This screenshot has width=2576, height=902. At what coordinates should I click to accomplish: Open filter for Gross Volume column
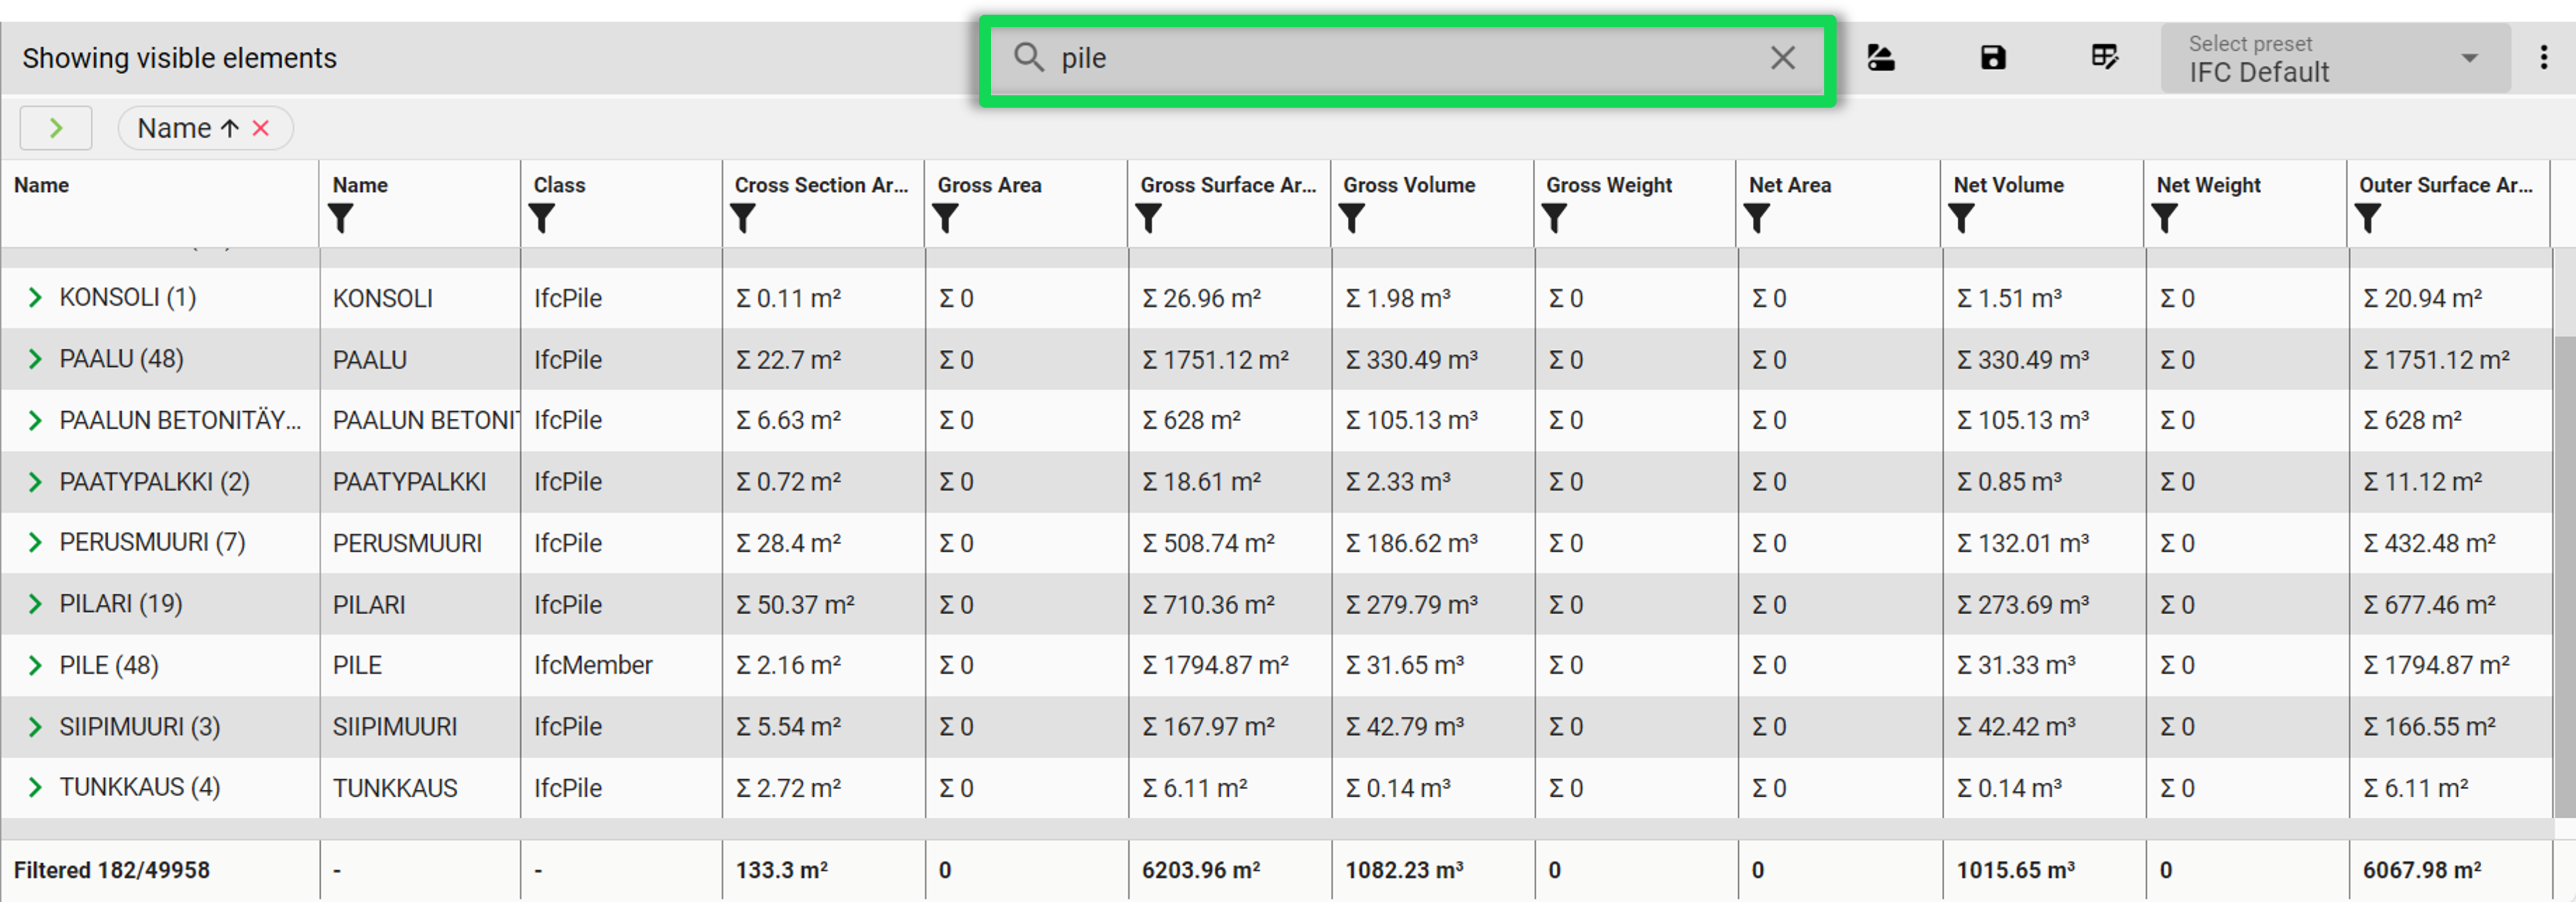pos(1352,218)
